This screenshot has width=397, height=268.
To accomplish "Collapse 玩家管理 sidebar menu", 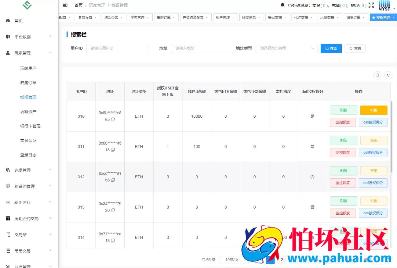I will pos(29,53).
